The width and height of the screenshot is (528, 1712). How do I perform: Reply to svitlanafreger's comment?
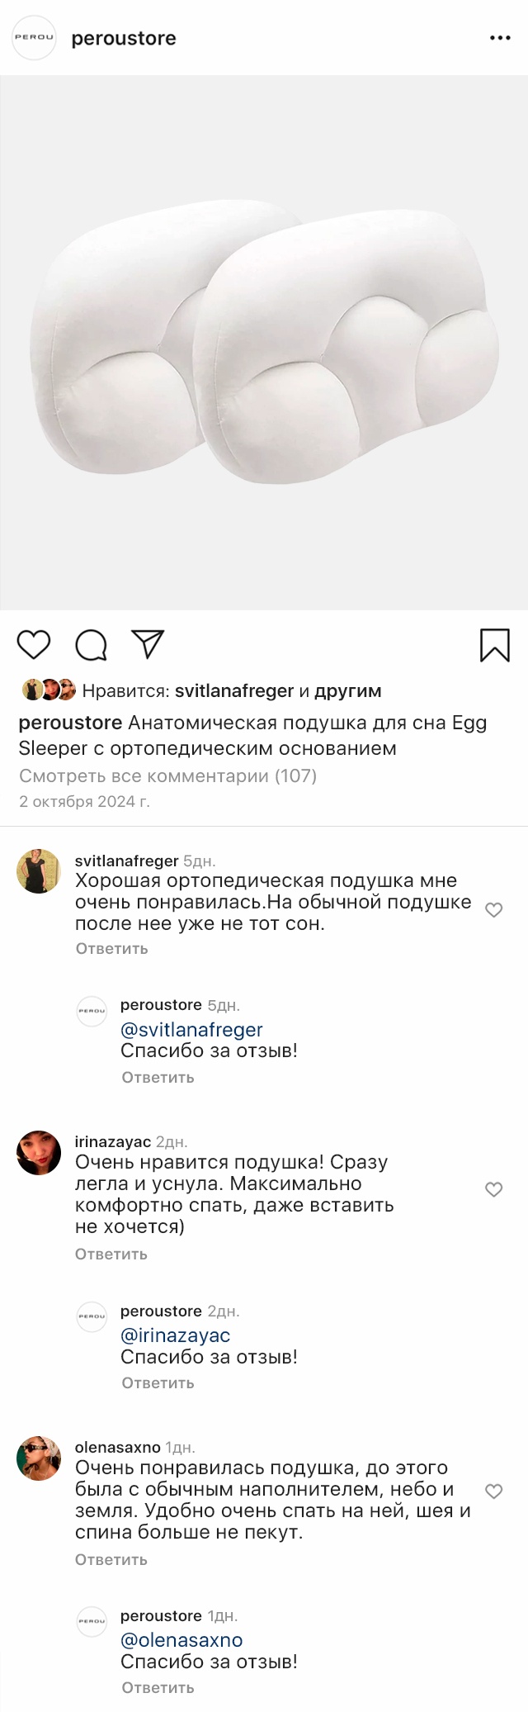tap(111, 949)
